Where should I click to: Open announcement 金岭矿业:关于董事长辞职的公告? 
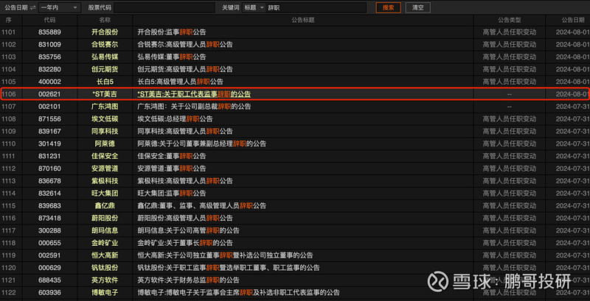(185, 243)
